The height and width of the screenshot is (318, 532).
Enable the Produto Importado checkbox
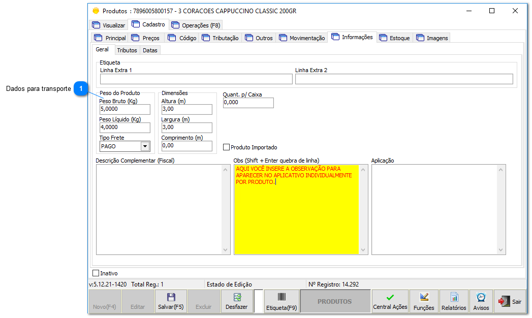pyautogui.click(x=226, y=147)
